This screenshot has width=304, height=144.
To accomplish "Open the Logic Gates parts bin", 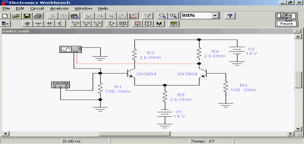I will (x=111, y=24).
